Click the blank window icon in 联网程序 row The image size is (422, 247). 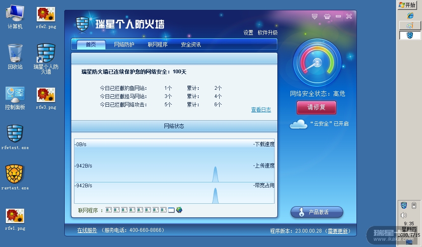[x=171, y=210]
